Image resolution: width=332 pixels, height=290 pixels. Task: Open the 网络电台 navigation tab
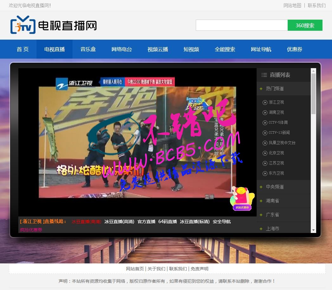click(122, 49)
